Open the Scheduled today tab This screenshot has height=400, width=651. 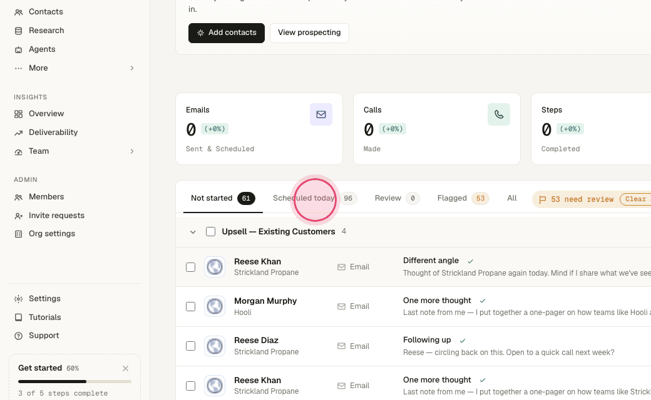click(315, 198)
